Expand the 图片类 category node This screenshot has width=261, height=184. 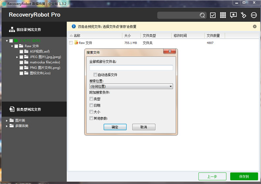point(7,120)
